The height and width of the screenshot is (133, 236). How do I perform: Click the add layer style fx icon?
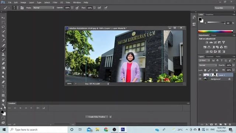pyautogui.click(x=207, y=125)
